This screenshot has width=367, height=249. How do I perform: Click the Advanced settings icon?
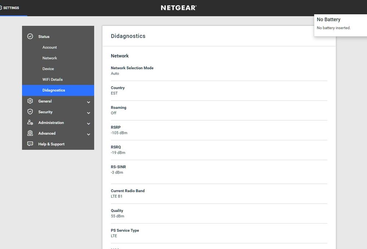(30, 133)
